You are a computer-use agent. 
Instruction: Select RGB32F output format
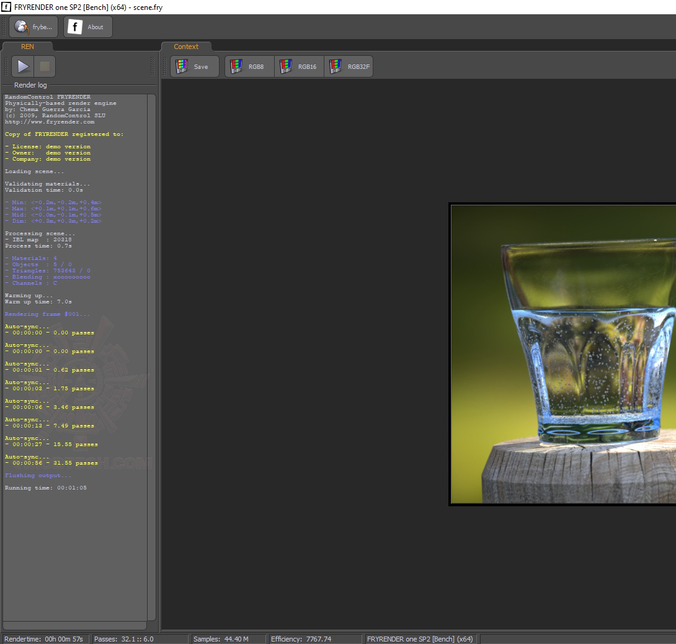click(349, 66)
